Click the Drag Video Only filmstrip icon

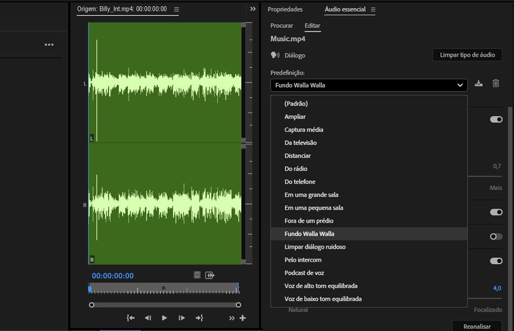pos(197,275)
